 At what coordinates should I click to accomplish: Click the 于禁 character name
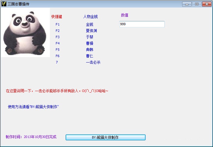point(89,37)
